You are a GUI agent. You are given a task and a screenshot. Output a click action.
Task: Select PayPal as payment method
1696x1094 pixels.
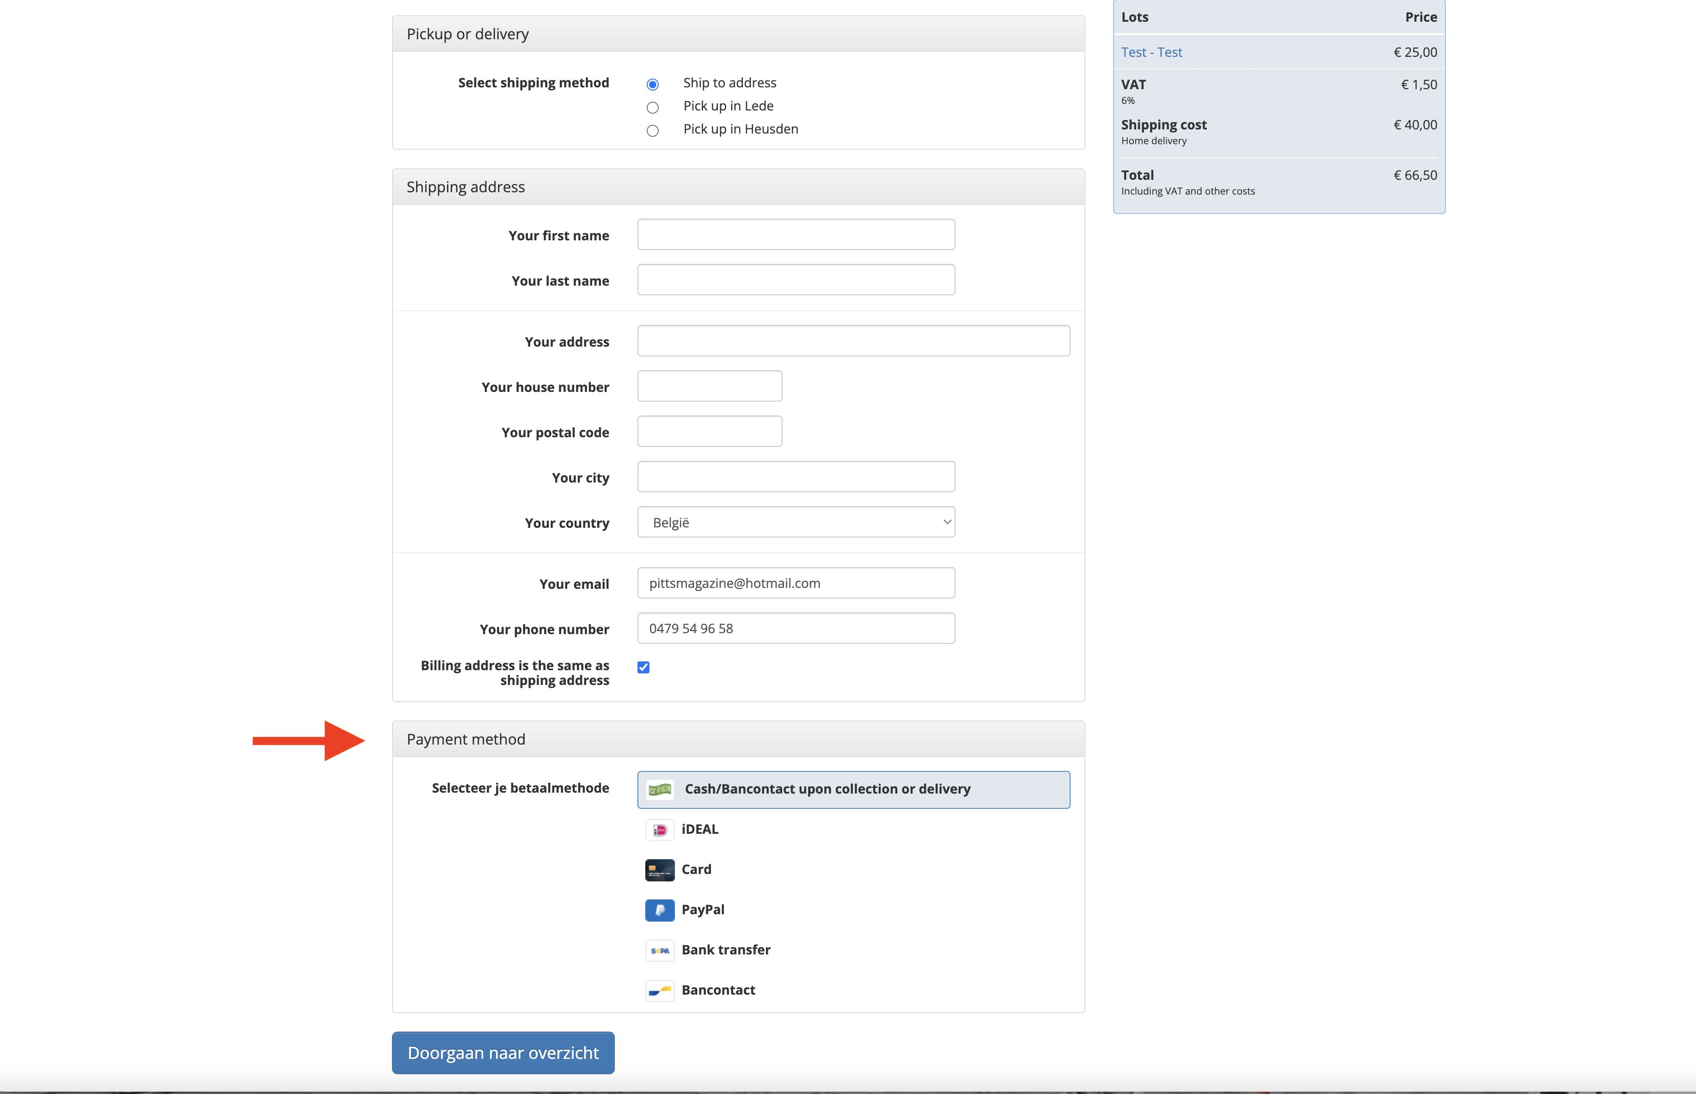pos(703,910)
